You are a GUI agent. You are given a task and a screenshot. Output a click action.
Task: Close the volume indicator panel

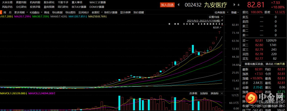tap(222, 93)
